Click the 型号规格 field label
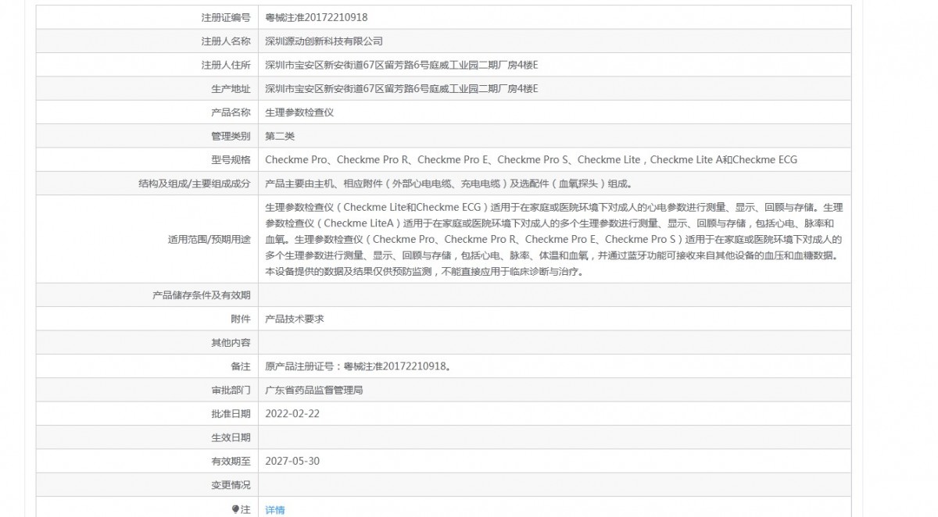938x517 pixels. click(x=231, y=160)
